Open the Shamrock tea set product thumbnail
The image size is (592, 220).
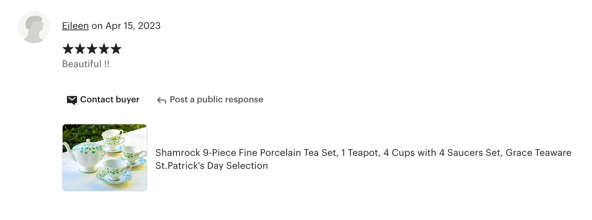[104, 158]
